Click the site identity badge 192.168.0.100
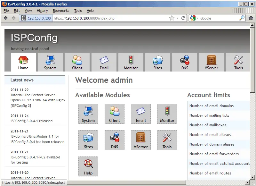This screenshot has height=186, width=256. point(36,18)
